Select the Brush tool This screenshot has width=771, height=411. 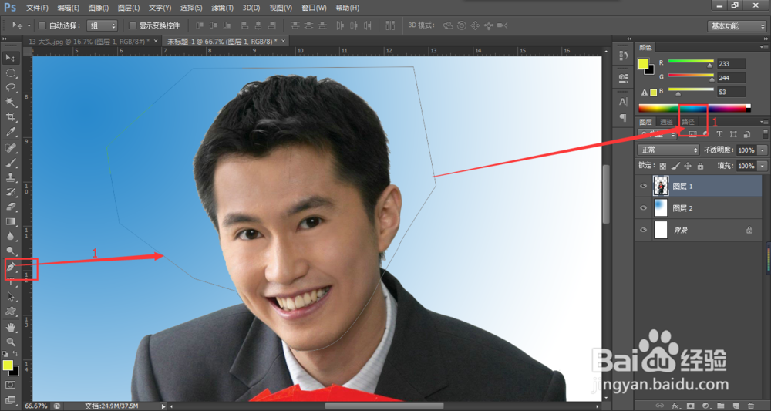pyautogui.click(x=11, y=162)
